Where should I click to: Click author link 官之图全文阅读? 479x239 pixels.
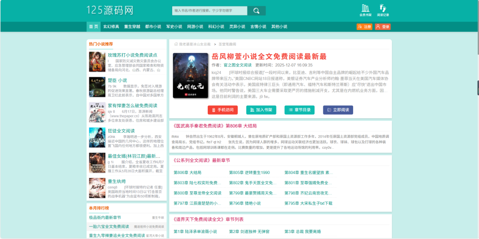point(237,65)
